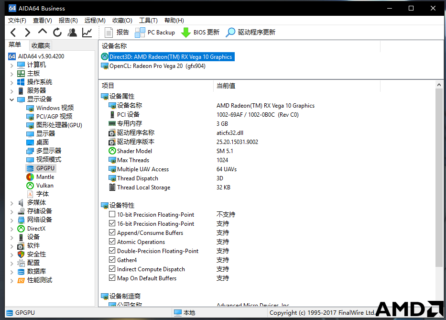This screenshot has width=446, height=320.
Task: Toggle Atomic Operations checkbox
Action: point(112,242)
